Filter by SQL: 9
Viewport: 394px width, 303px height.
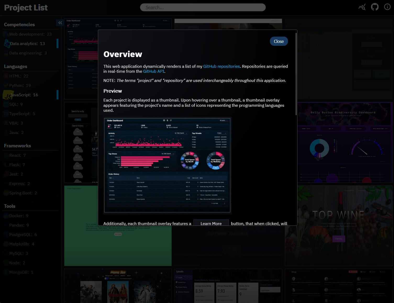click(30, 104)
